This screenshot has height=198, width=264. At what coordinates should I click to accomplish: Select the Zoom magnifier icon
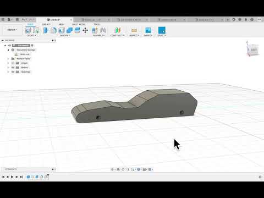point(128,169)
